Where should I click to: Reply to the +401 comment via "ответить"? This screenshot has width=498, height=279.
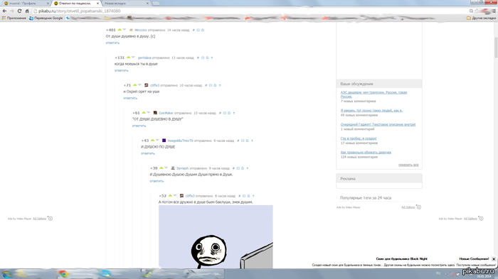coord(112,43)
